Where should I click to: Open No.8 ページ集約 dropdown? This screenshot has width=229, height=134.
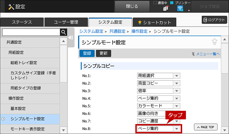159,129
